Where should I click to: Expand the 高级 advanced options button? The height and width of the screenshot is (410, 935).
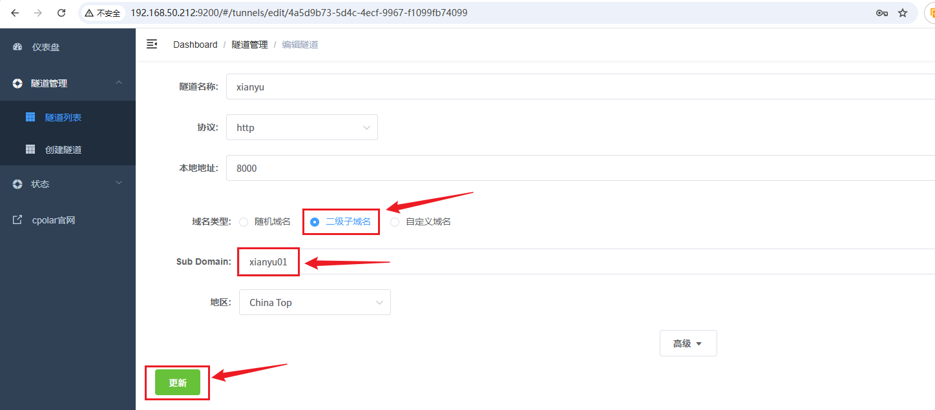688,343
